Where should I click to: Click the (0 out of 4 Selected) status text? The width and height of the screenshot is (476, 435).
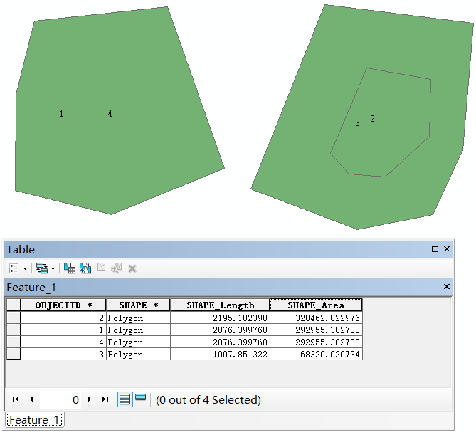pos(208,400)
